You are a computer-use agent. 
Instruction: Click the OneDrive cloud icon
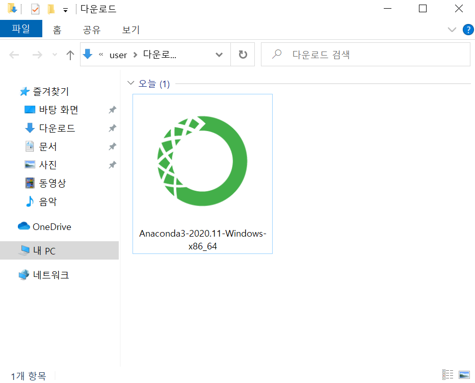tap(23, 226)
